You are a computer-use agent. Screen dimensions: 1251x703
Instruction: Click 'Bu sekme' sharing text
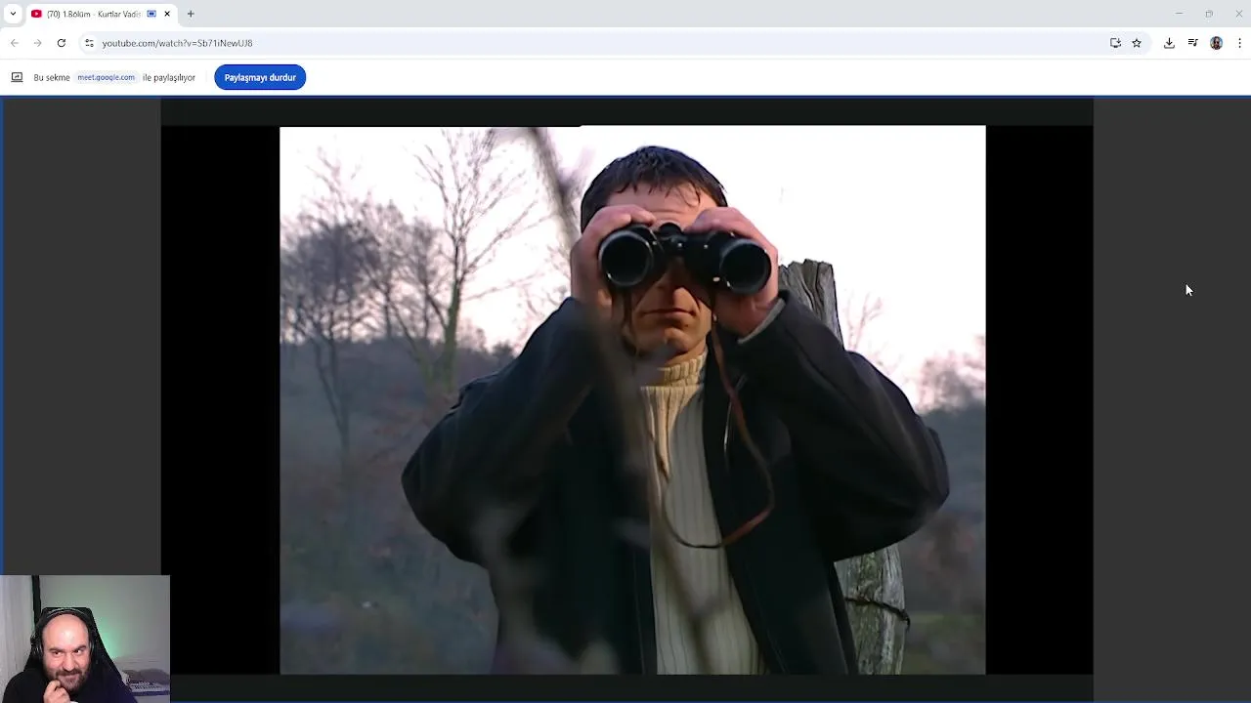(x=52, y=77)
